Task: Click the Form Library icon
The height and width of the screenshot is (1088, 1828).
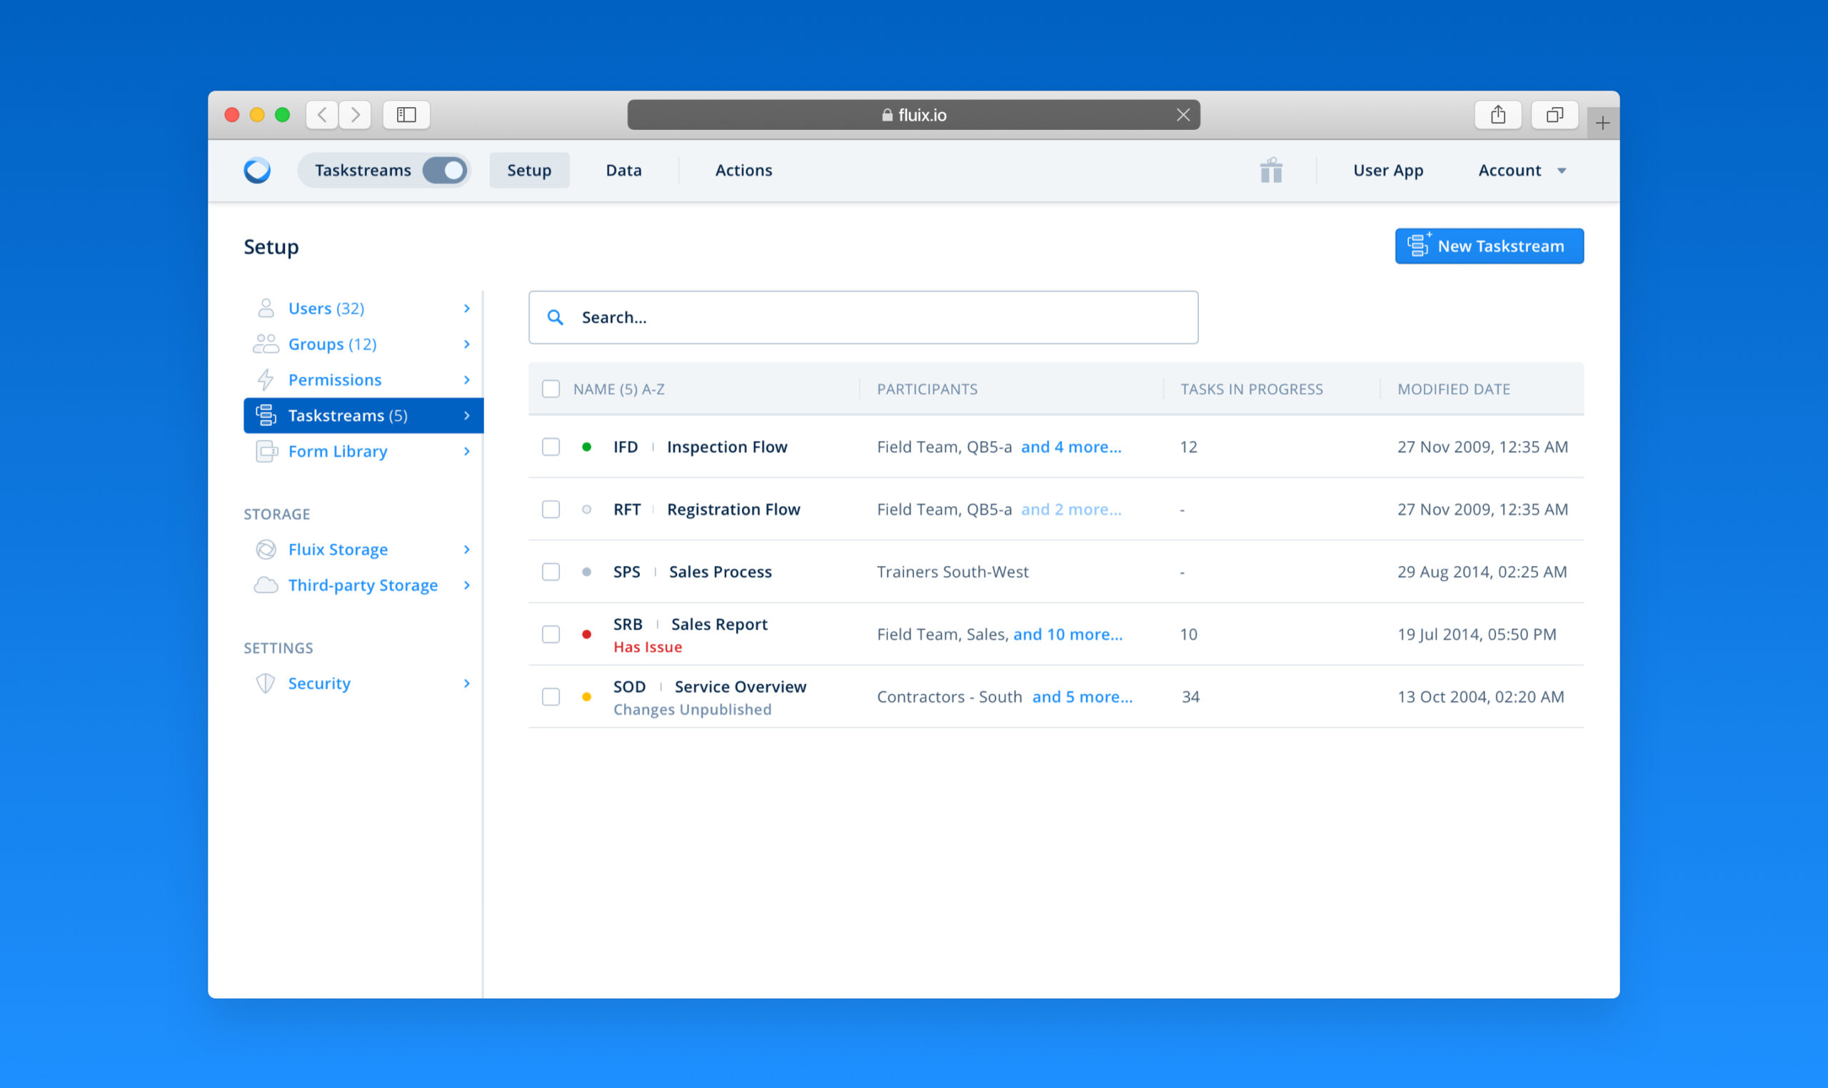Action: [x=266, y=451]
